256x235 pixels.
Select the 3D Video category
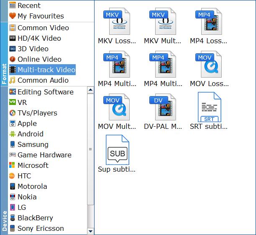[29, 49]
